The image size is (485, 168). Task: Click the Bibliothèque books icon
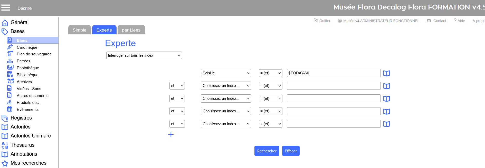tap(10, 74)
